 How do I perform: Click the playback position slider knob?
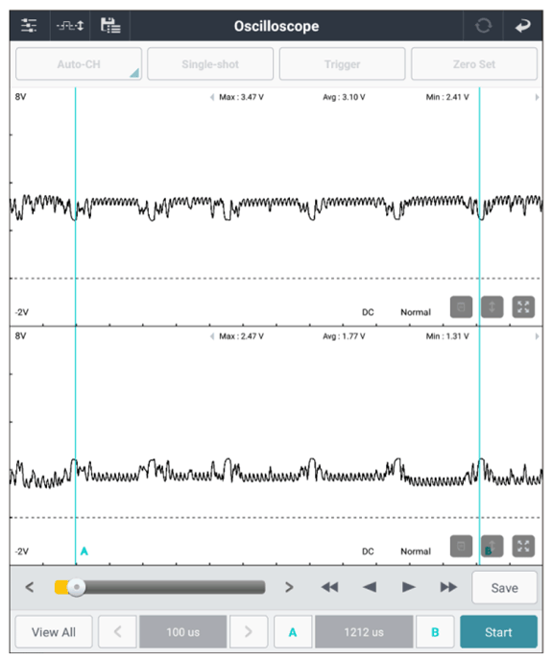pos(77,587)
